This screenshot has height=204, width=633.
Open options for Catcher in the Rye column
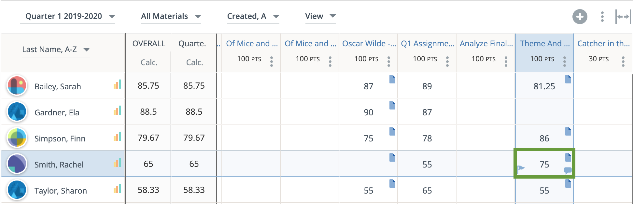coord(623,61)
